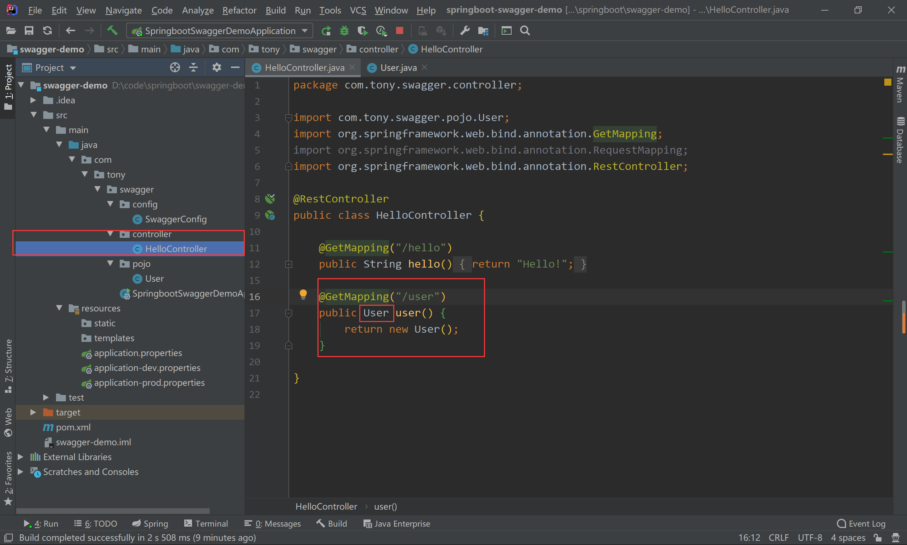Select pom.xml in the project tree
This screenshot has width=907, height=545.
click(73, 427)
